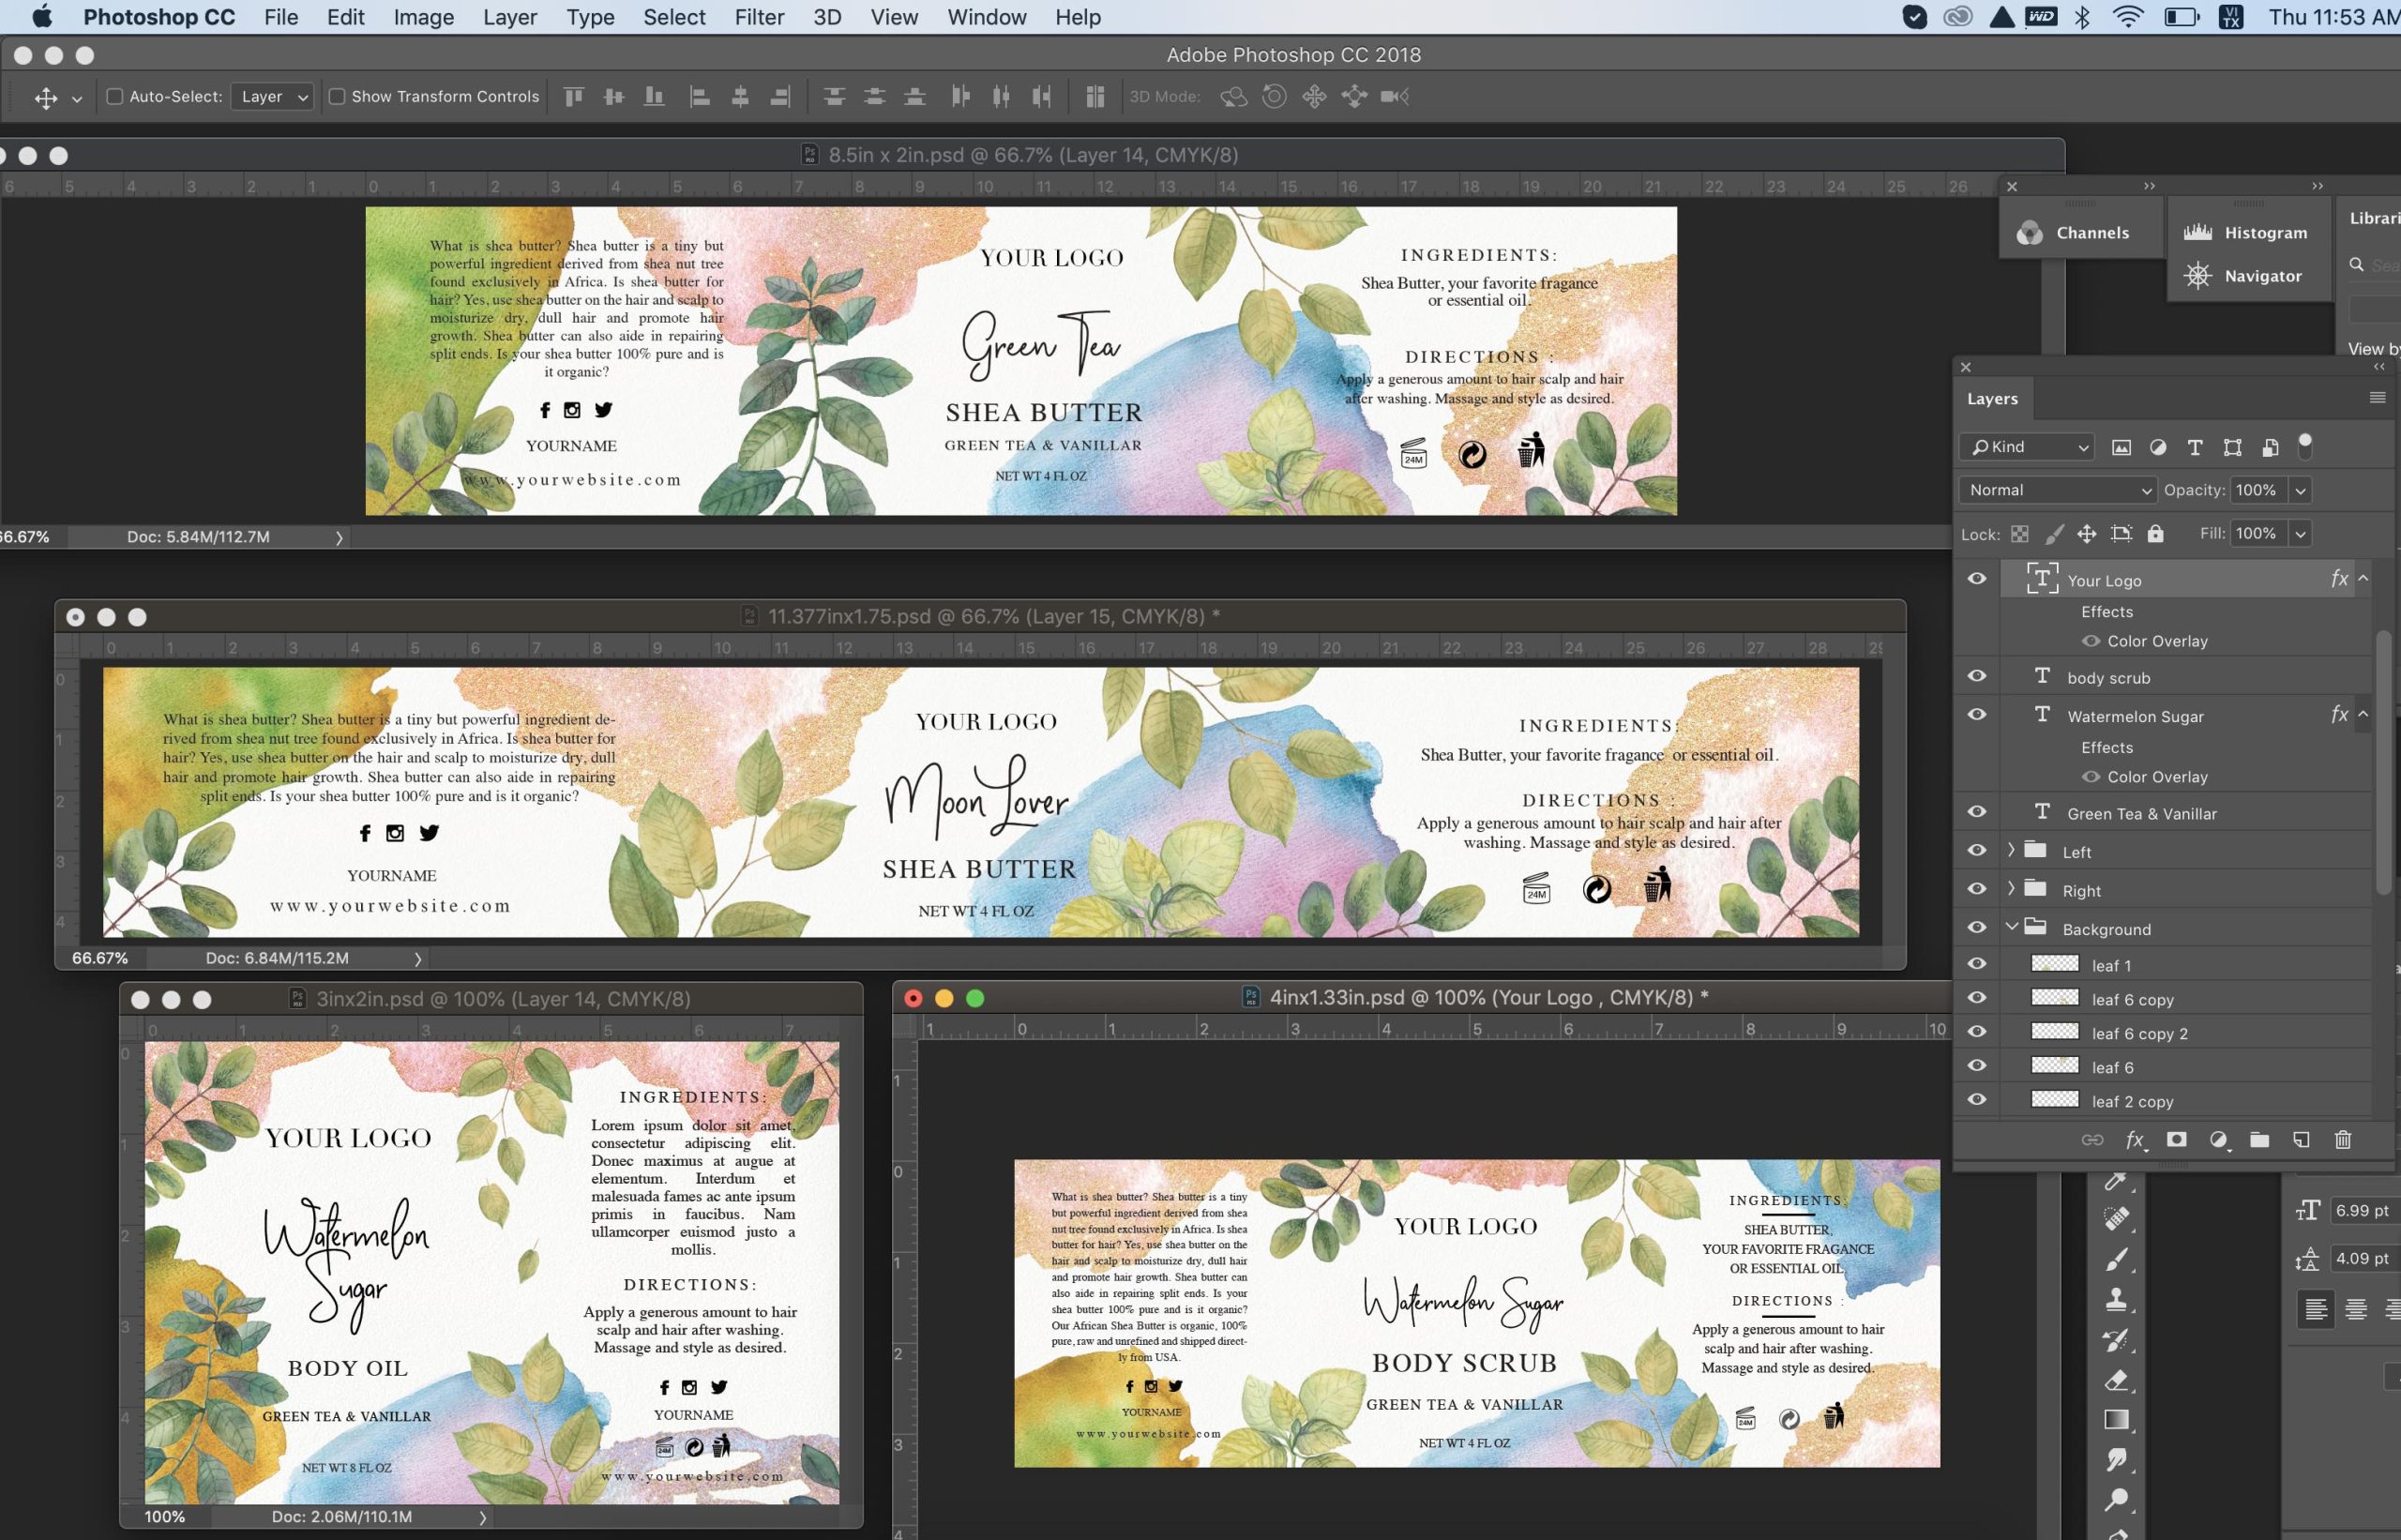Click the Add layer mask icon
Image resolution: width=2401 pixels, height=1540 pixels.
[2176, 1140]
